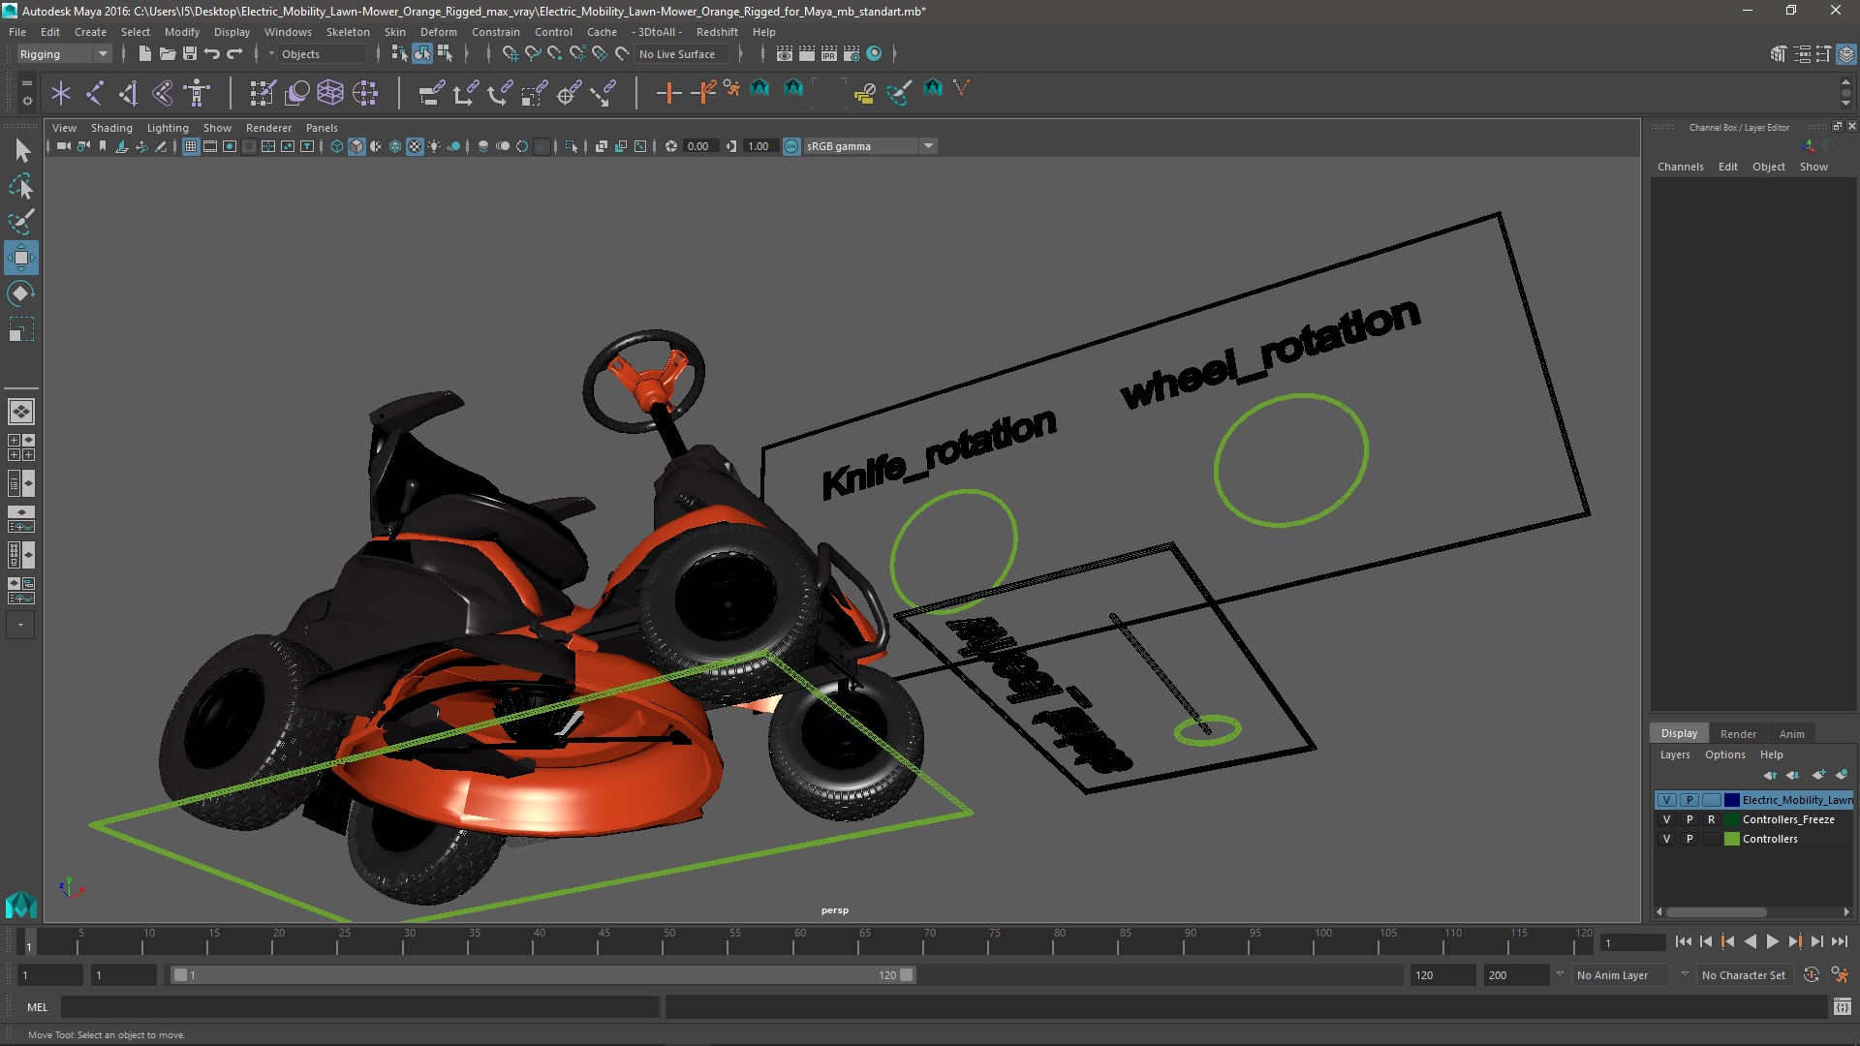The image size is (1860, 1046).
Task: Switch to the Anim layer tab
Action: click(x=1791, y=734)
